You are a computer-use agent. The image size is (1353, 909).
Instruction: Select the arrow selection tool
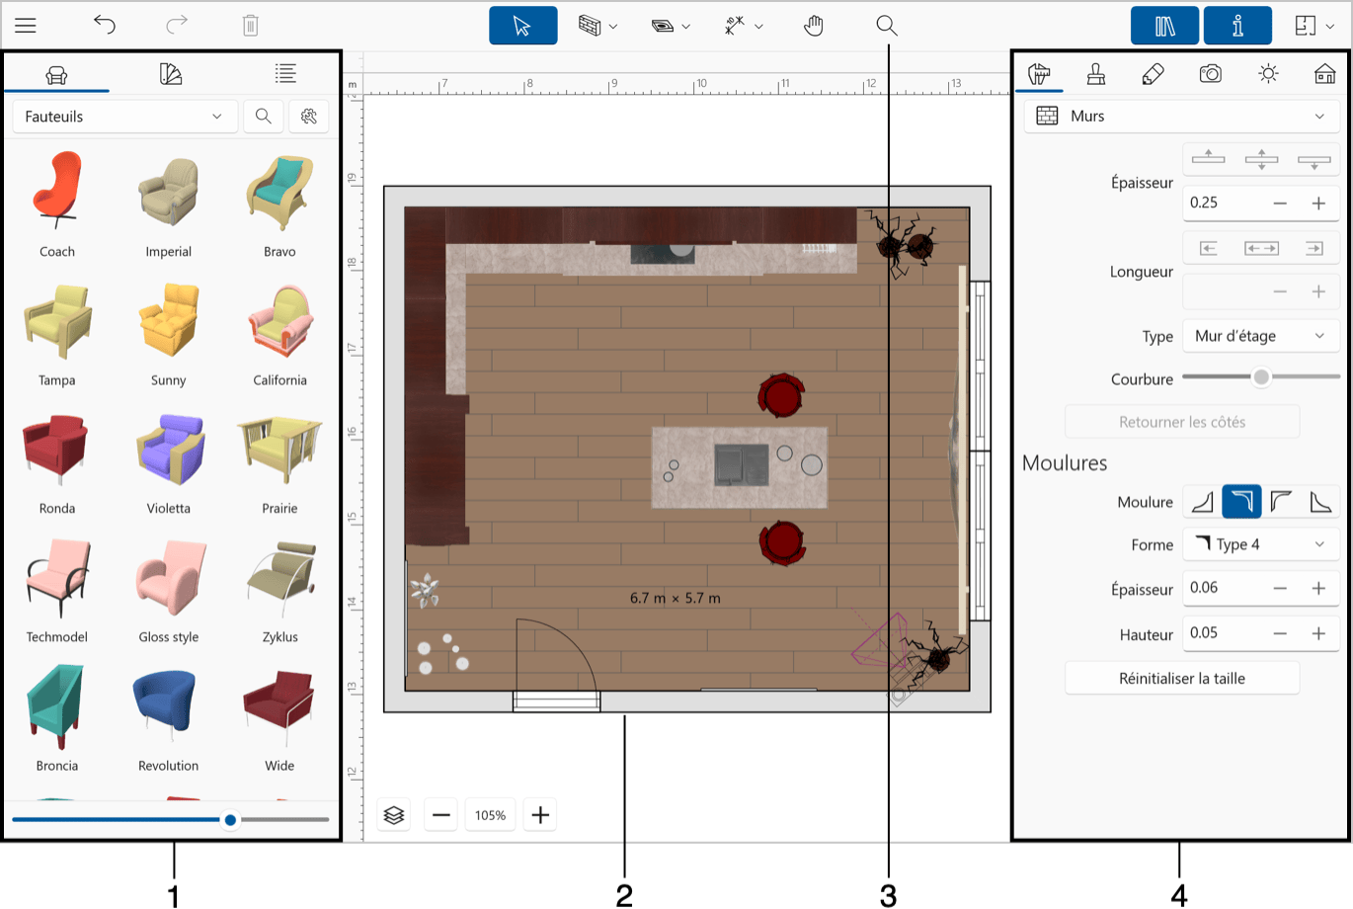[x=522, y=26]
